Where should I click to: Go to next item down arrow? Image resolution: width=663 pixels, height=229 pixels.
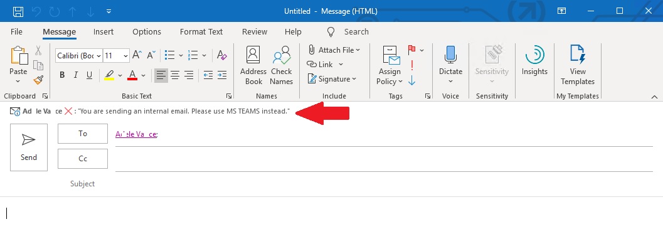point(90,11)
